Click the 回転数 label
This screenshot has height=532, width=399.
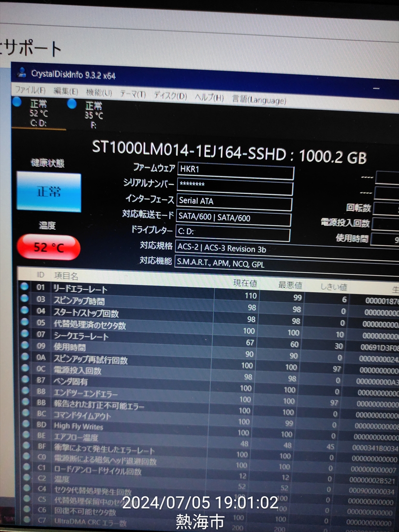click(358, 208)
